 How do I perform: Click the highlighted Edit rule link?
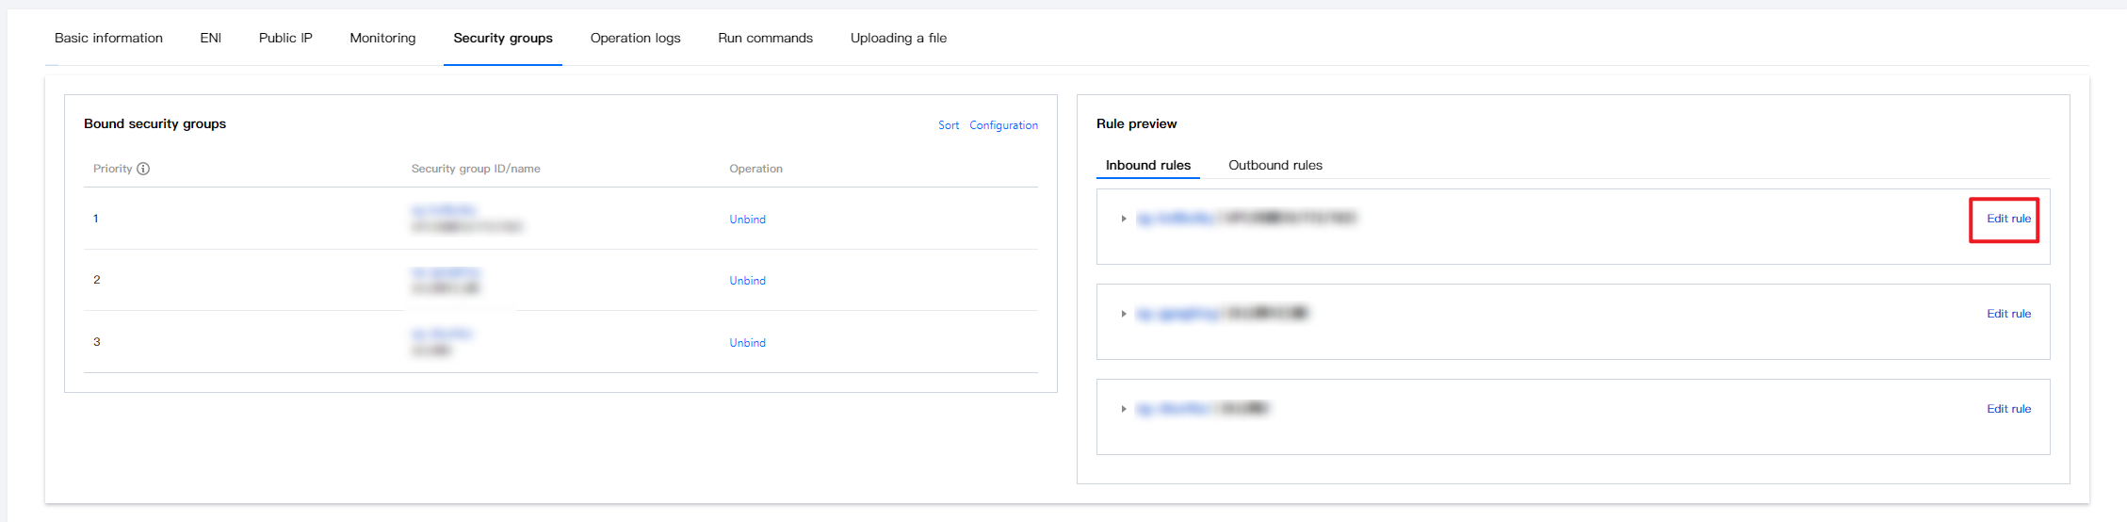2008,219
